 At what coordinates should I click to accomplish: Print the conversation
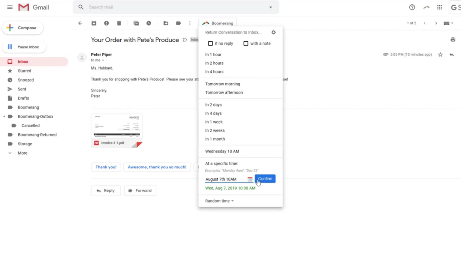click(x=453, y=39)
